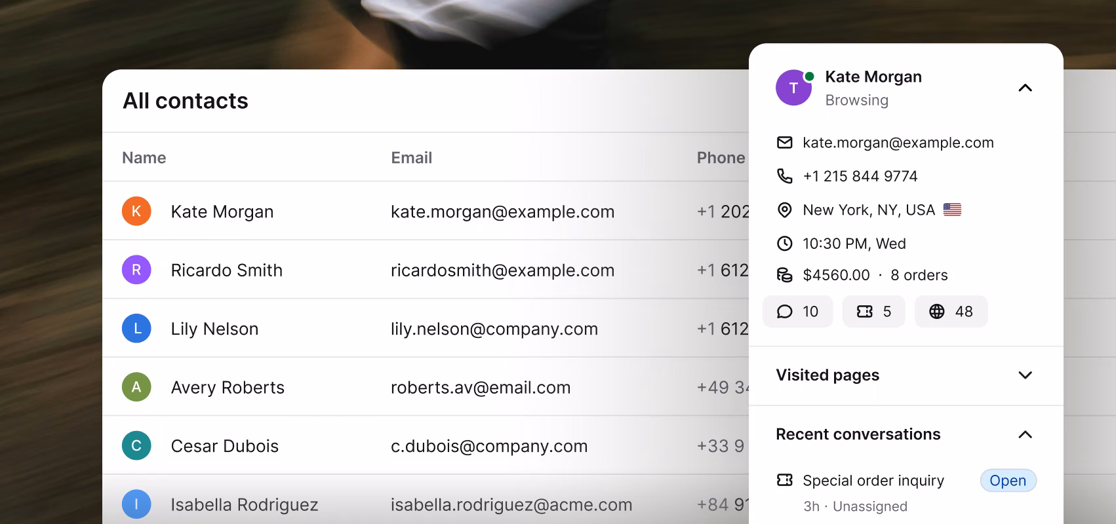
Task: Click Lily Nelson's blue L avatar
Action: pos(136,328)
